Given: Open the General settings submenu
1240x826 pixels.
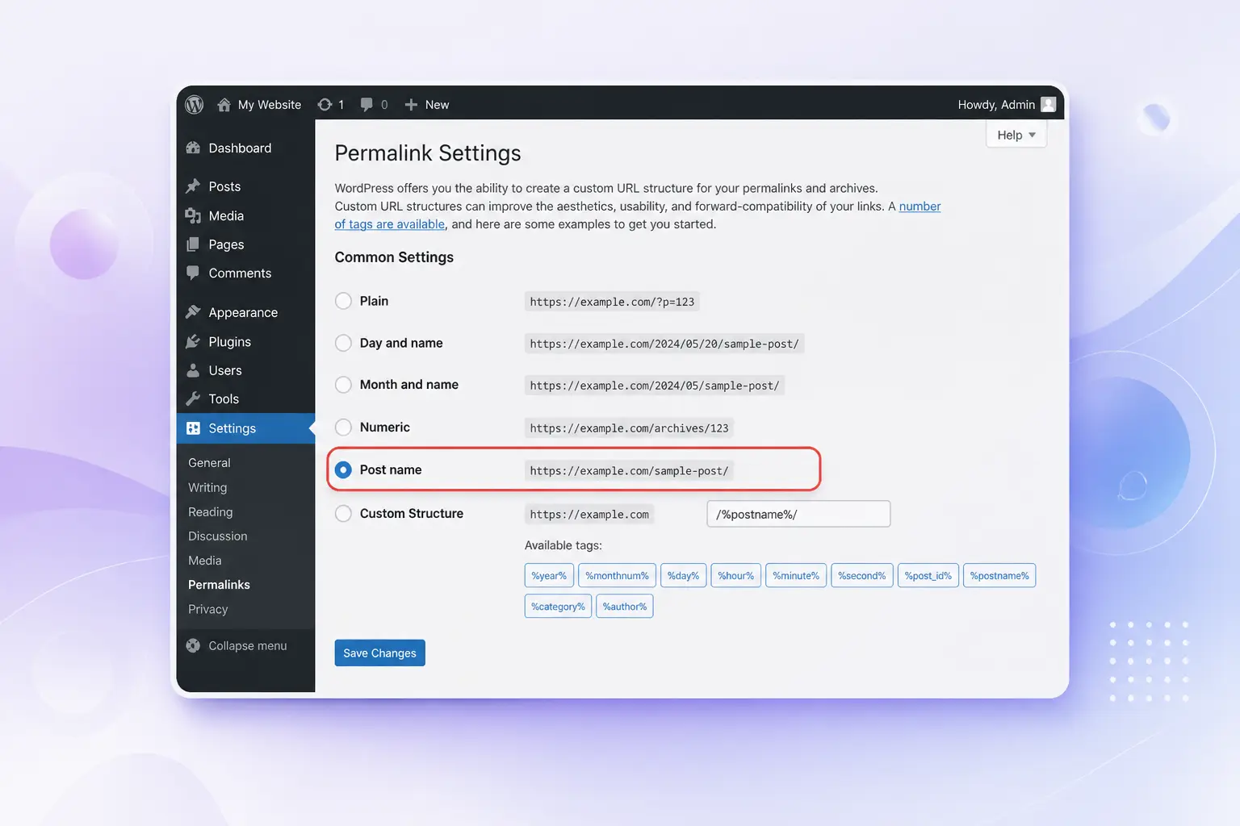Looking at the screenshot, I should pyautogui.click(x=209, y=463).
